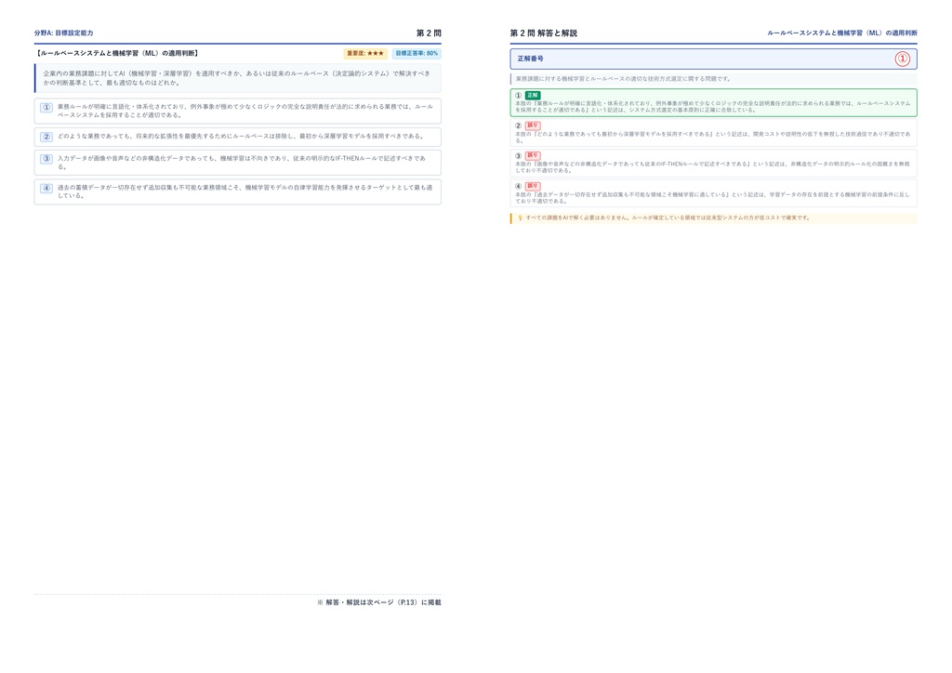Click the boxed ② marker on the question page

point(46,137)
